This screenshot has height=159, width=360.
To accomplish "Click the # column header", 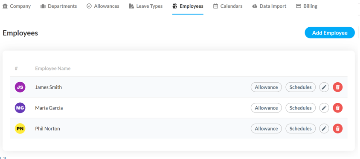I will click(x=16, y=68).
